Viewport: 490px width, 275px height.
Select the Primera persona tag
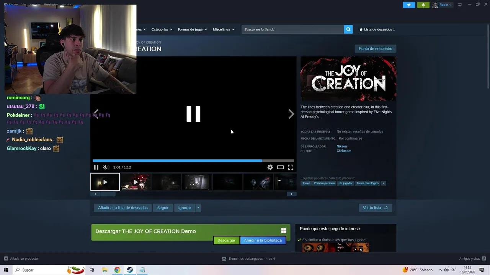[x=324, y=183]
